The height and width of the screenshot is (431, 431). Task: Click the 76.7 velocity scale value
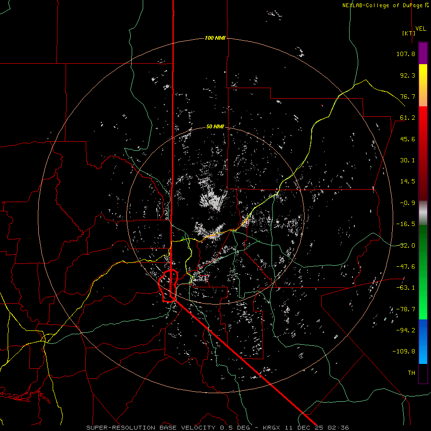(x=408, y=96)
